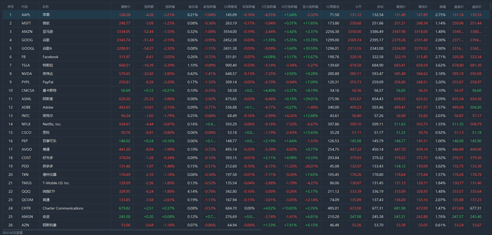
Task: Select the PEP ticker code
Action: [x=25, y=141]
